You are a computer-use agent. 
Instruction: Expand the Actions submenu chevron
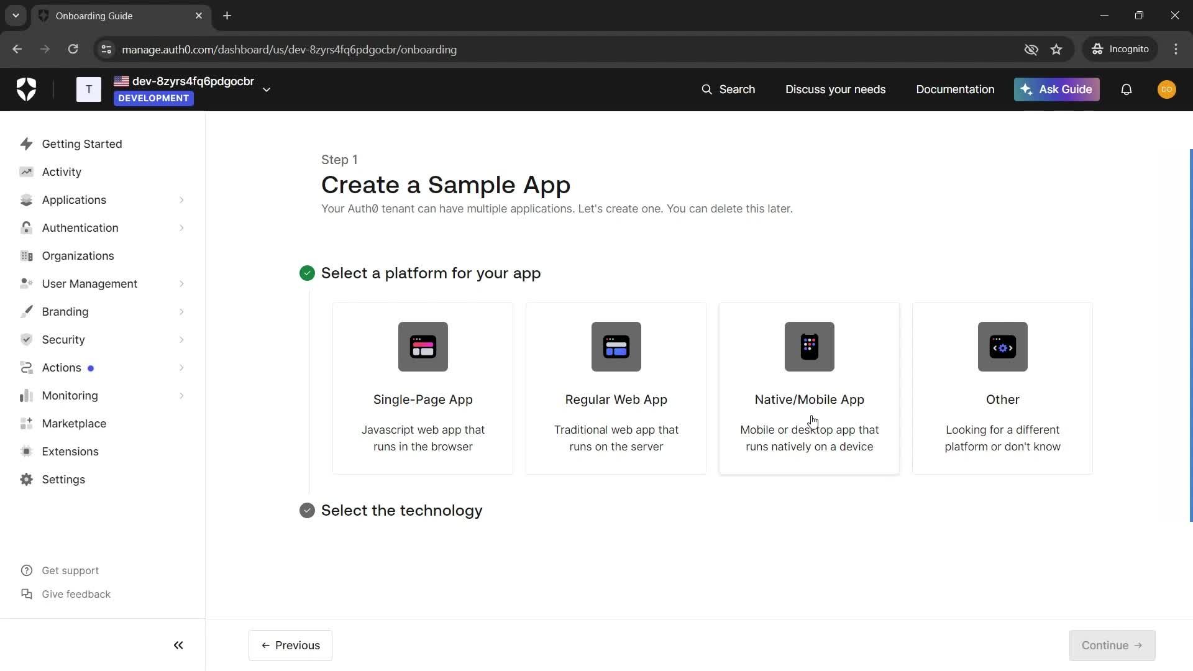click(181, 368)
